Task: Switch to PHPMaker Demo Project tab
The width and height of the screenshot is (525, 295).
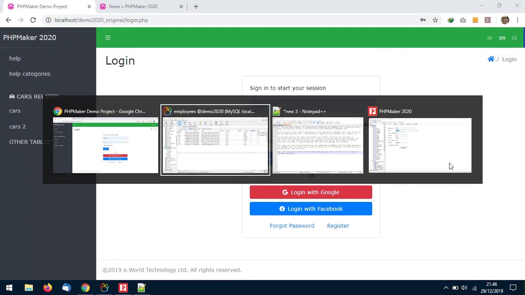Action: click(48, 7)
